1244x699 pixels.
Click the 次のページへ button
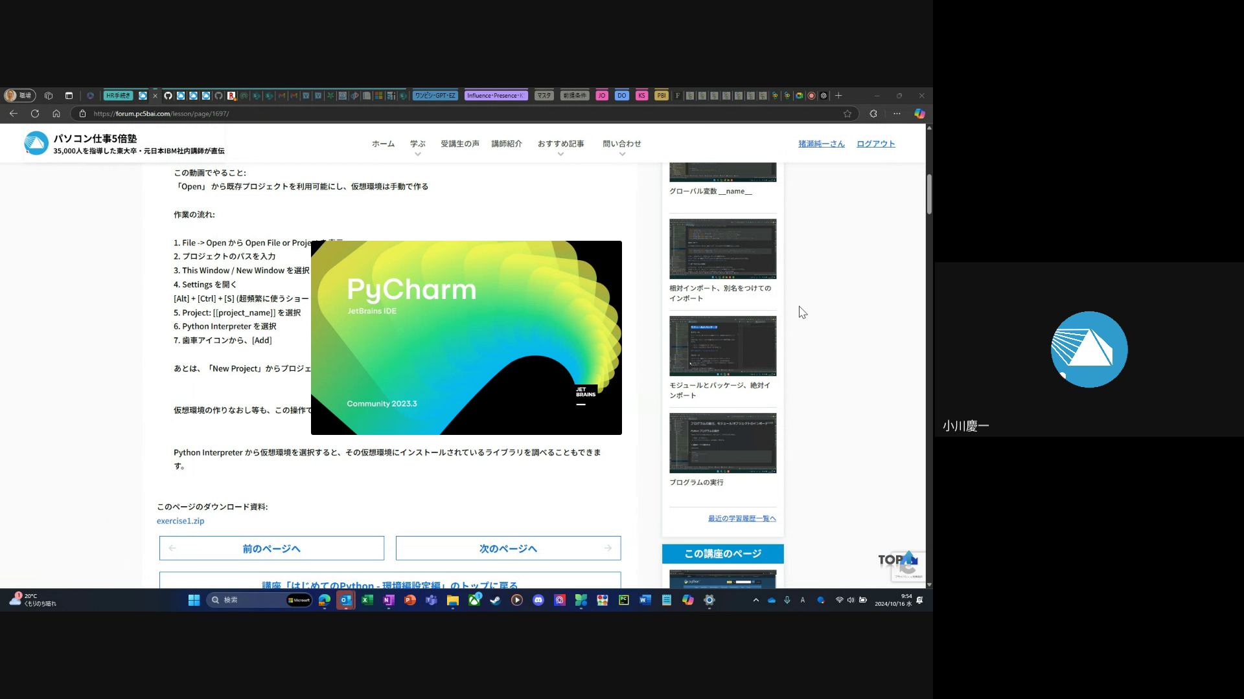coord(508,548)
